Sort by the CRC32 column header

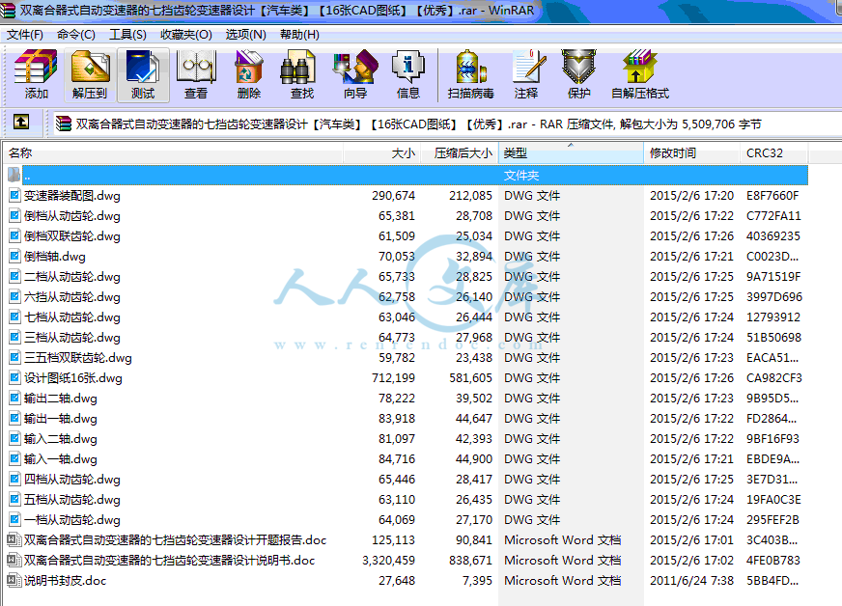773,153
